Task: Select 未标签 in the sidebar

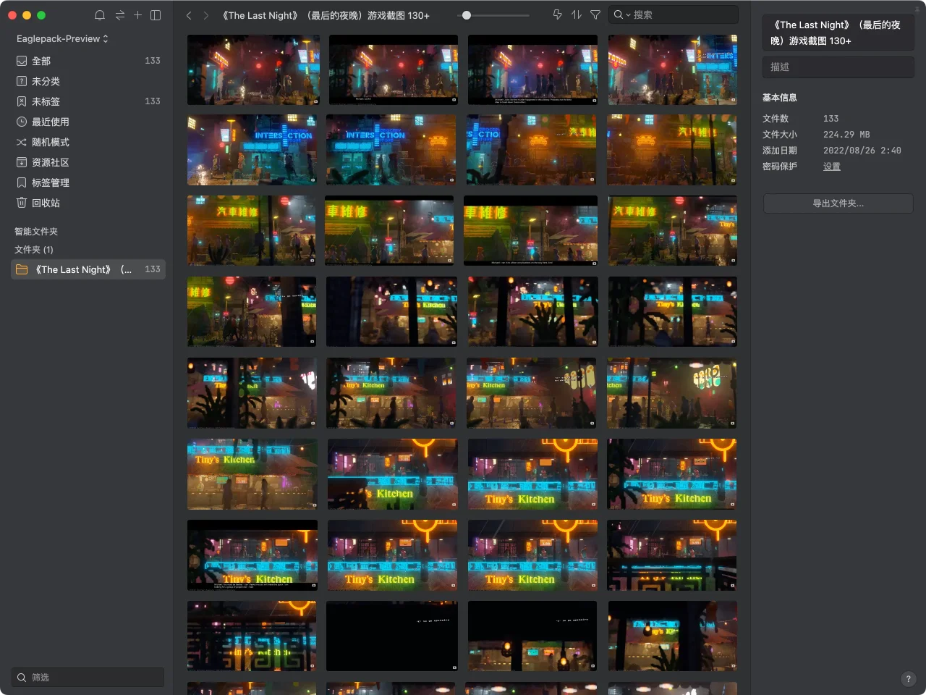Action: pos(88,101)
